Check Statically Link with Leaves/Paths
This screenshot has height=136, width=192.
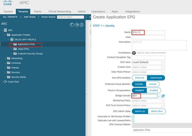tap(133, 121)
